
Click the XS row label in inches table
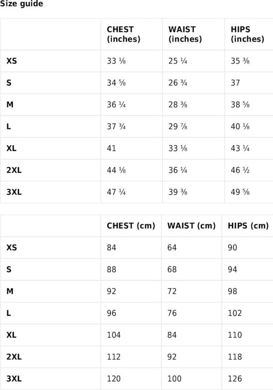(12, 61)
